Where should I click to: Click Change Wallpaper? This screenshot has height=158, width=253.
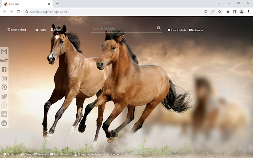[33, 154]
